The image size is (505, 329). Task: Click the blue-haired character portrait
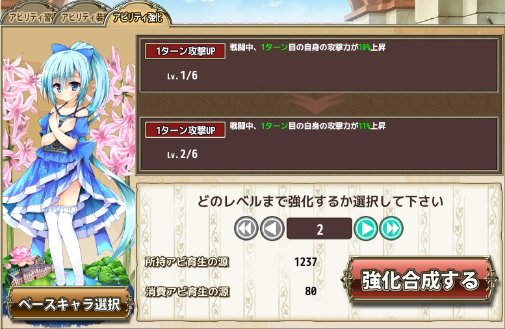70,161
